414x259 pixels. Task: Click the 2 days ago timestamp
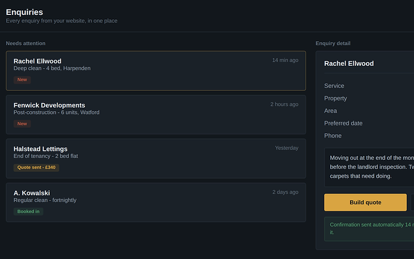click(285, 192)
